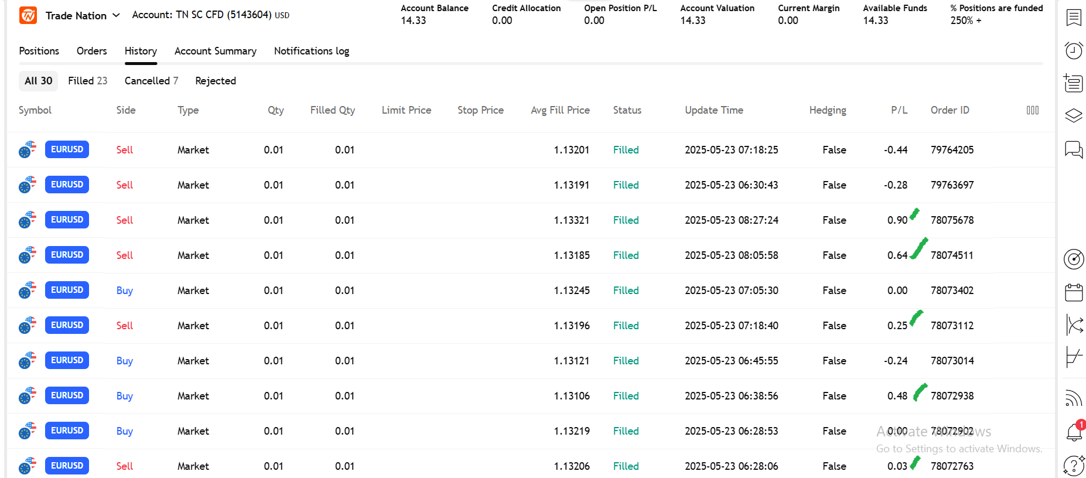Filter history by Cancelled 7
1086x478 pixels.
point(151,81)
